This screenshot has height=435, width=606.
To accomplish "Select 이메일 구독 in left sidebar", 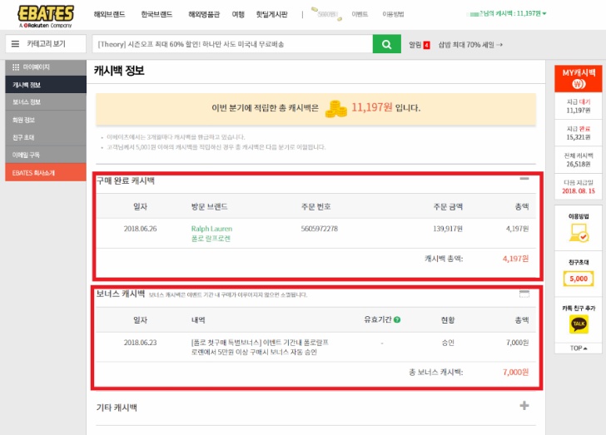I will point(46,155).
